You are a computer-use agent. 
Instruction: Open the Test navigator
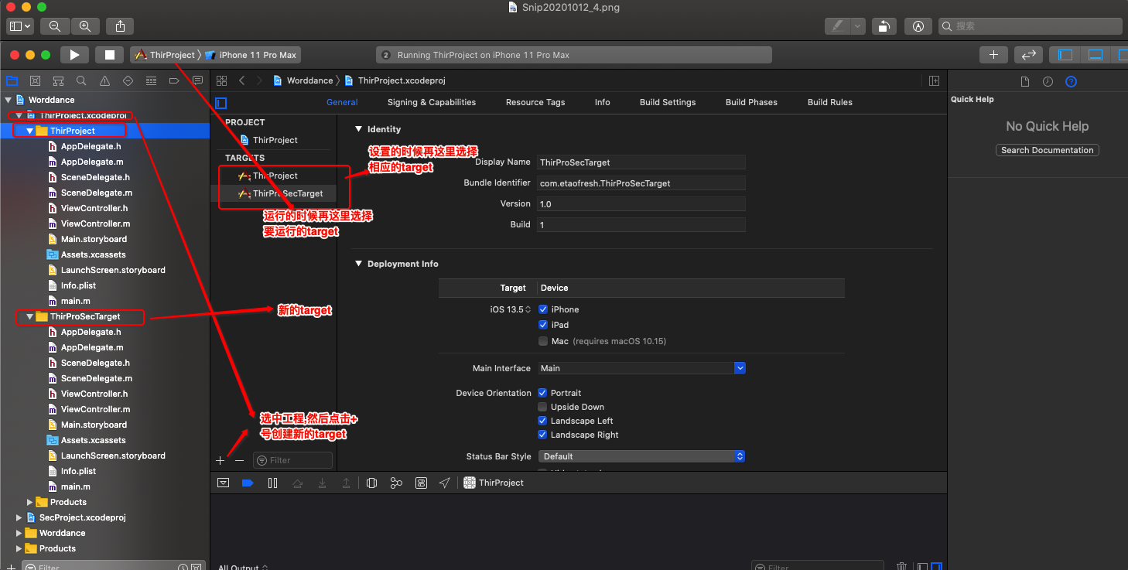click(128, 80)
